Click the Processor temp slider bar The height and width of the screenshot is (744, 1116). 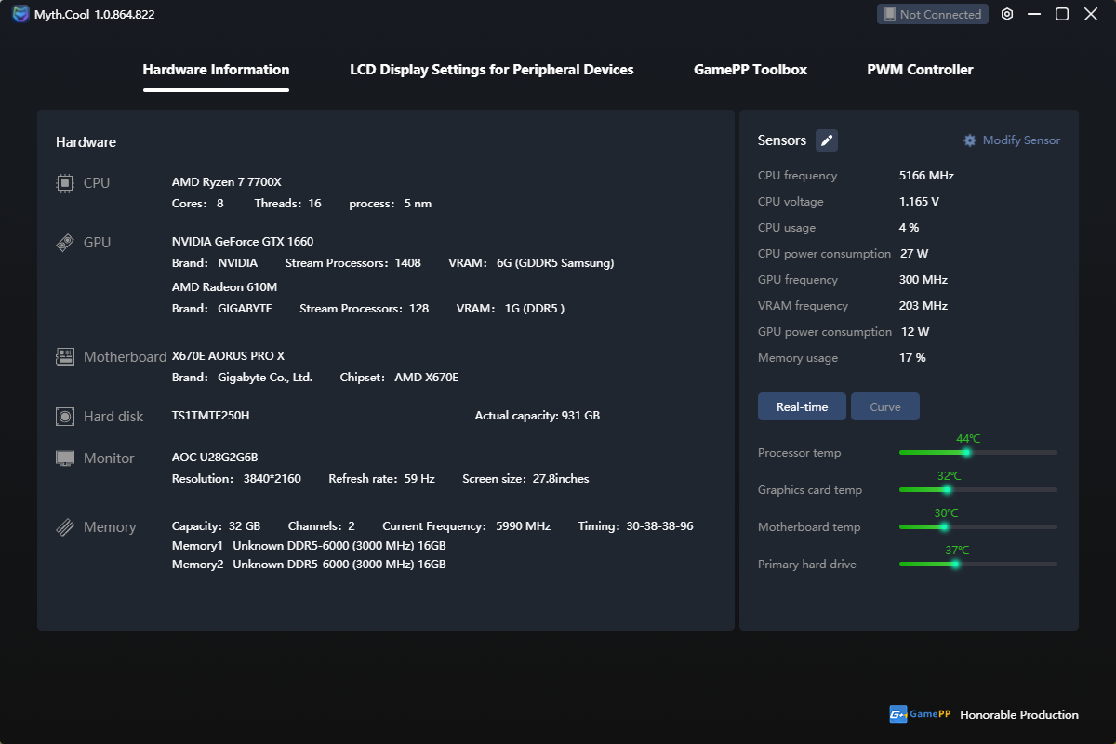(x=978, y=452)
